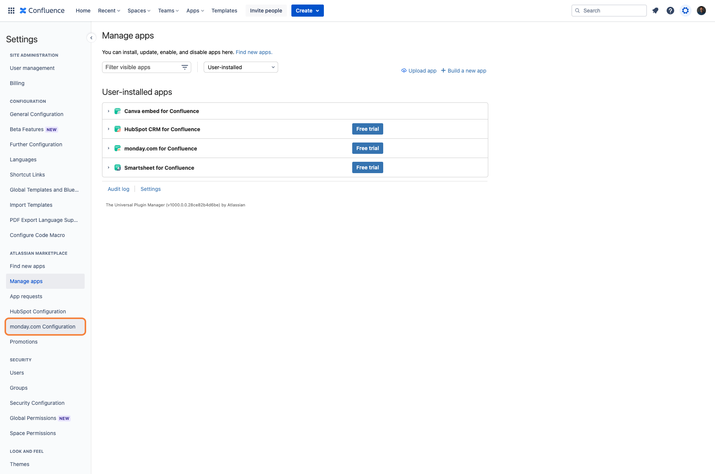715x474 pixels.
Task: Open Users under Security
Action: coord(45,373)
